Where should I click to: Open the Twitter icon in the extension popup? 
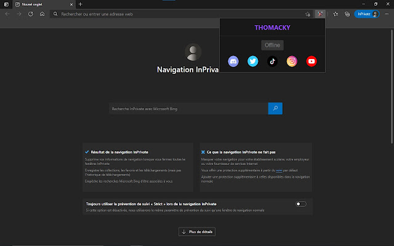253,61
